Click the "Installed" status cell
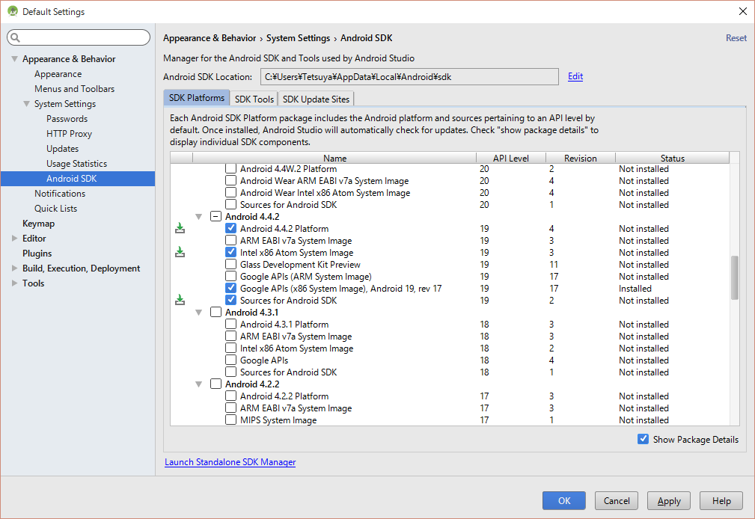 [635, 289]
